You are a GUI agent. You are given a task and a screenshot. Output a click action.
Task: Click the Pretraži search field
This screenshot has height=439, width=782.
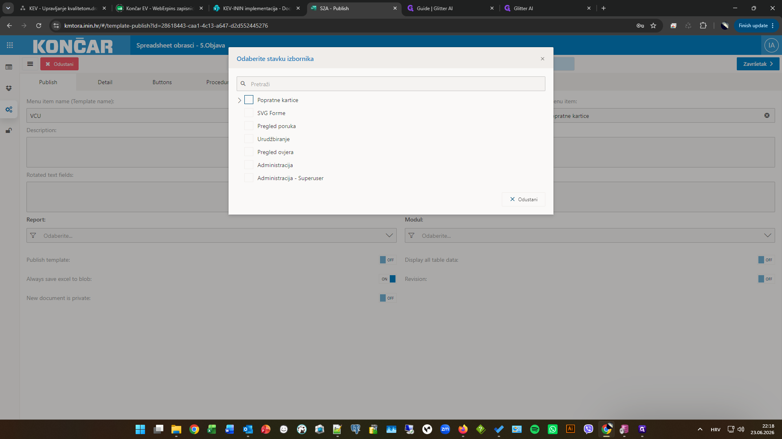391,84
